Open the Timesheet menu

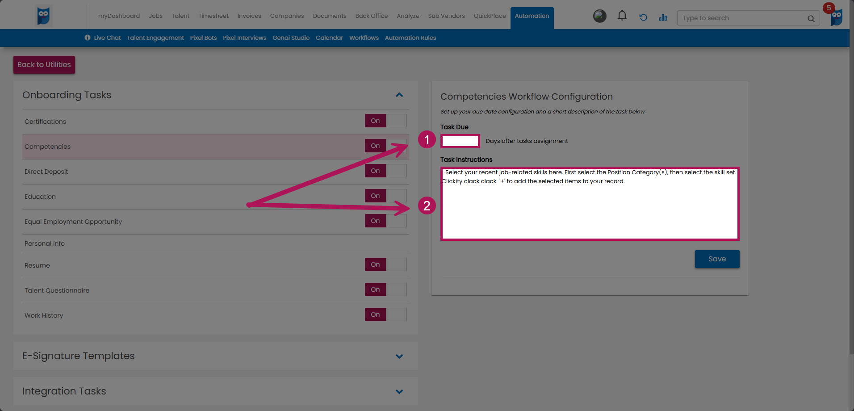pos(213,16)
